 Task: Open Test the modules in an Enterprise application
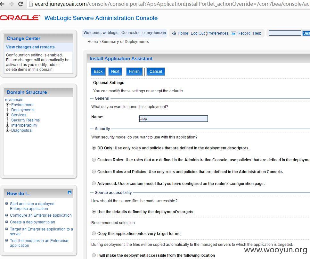39,243
